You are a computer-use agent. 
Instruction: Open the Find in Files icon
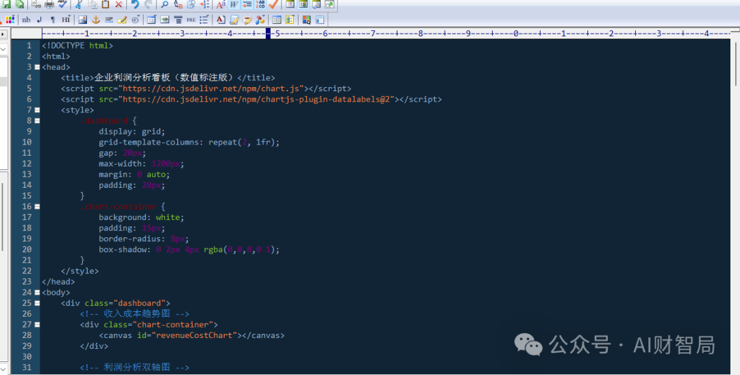(x=191, y=4)
